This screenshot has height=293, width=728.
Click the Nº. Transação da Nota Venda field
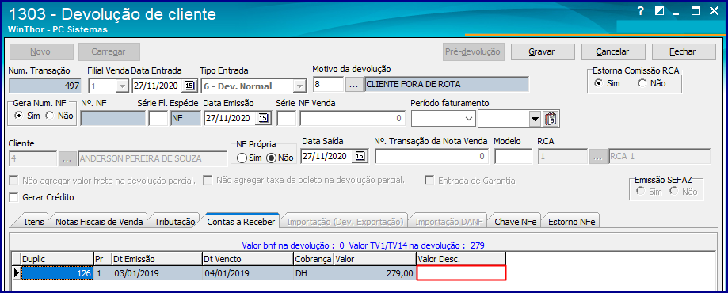(431, 157)
